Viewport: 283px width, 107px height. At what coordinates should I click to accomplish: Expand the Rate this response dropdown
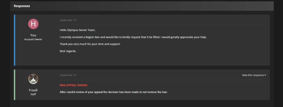click(x=254, y=75)
